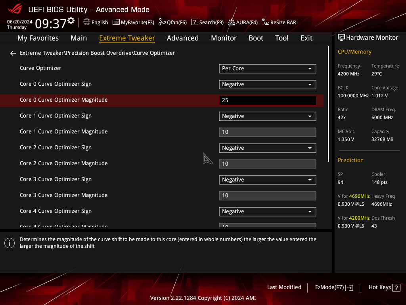
Task: Edit Core 1 Curve Optimizer Magnitude field
Action: [268, 132]
